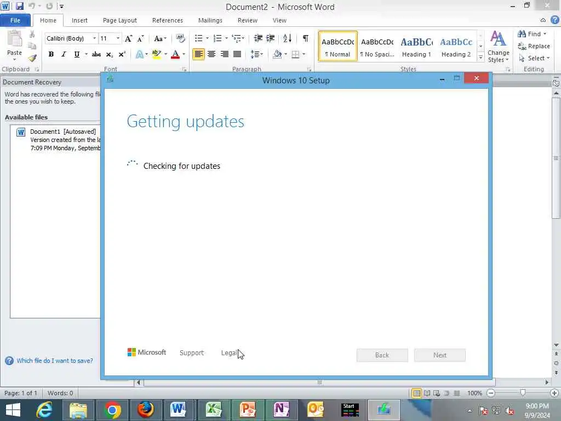
Task: Toggle Subscript formatting
Action: (110, 54)
